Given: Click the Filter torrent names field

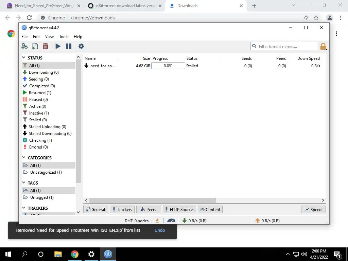Looking at the screenshot, I should tap(284, 46).
